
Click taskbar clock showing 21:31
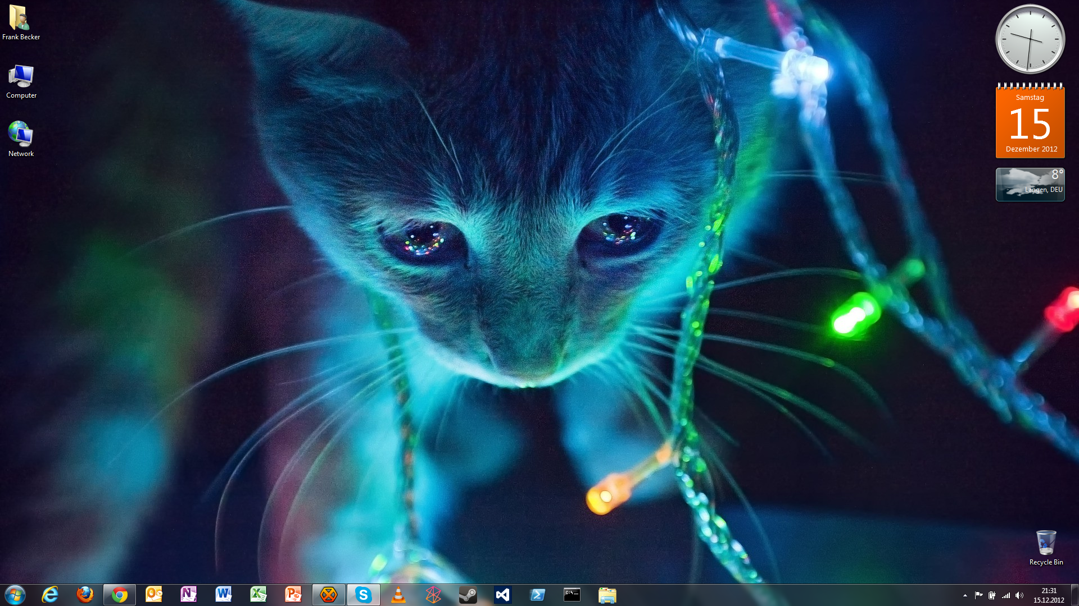[x=1049, y=595]
